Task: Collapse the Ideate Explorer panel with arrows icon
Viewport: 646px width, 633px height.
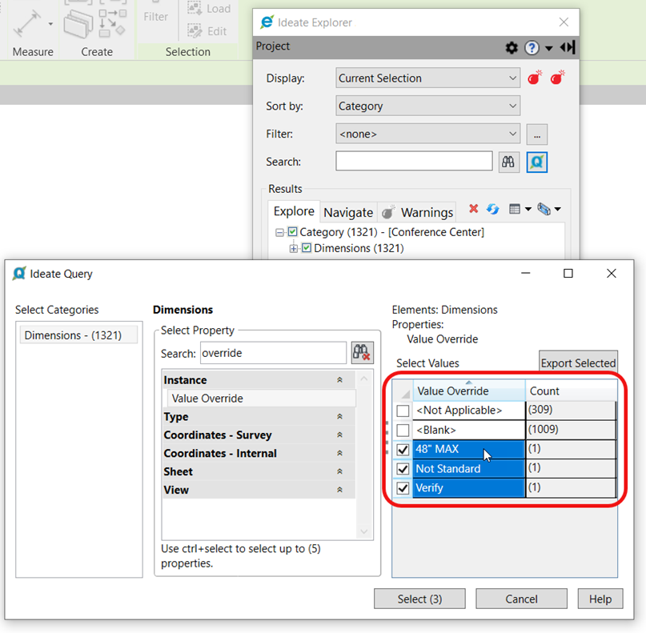Action: click(x=568, y=47)
